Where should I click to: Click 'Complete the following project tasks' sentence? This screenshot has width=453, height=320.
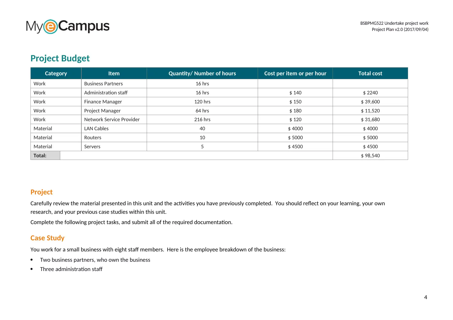[131, 222]
